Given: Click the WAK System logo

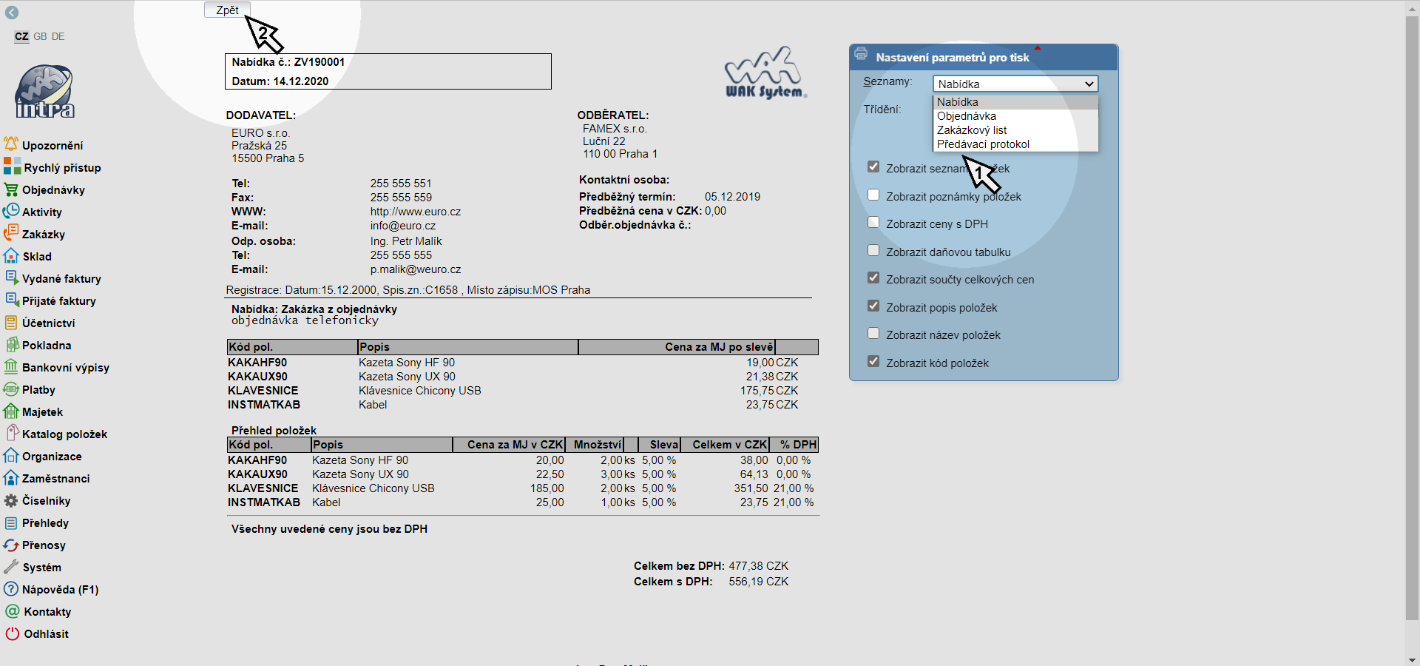Looking at the screenshot, I should (765, 73).
